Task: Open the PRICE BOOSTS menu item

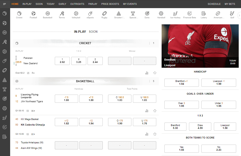Action: click(110, 4)
